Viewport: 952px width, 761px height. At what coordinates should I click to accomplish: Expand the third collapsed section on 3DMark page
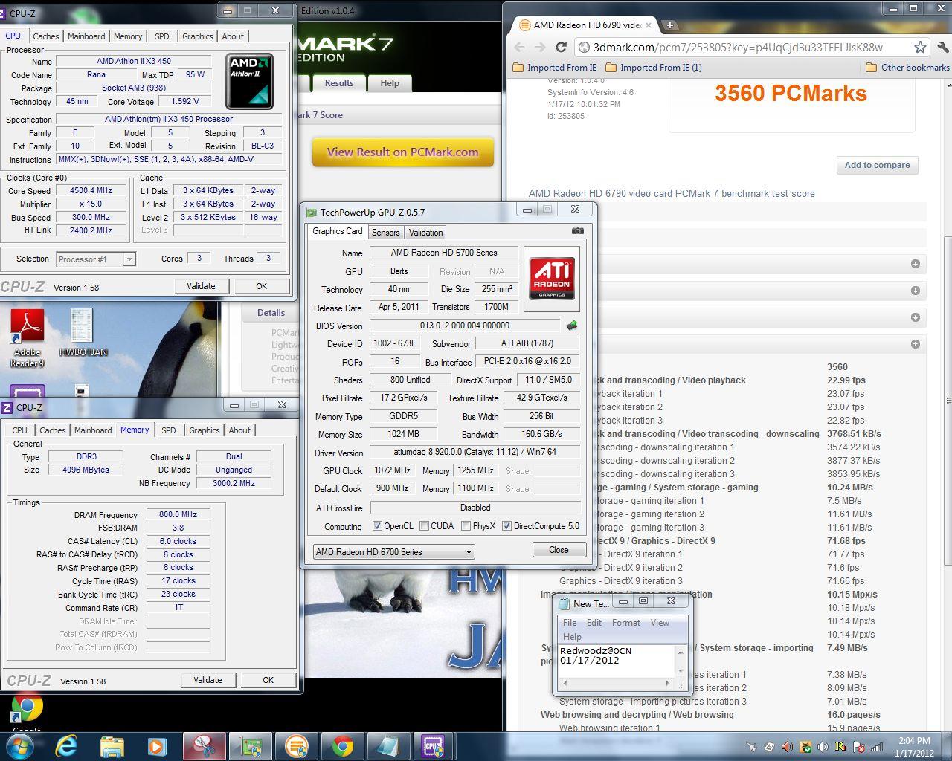915,317
